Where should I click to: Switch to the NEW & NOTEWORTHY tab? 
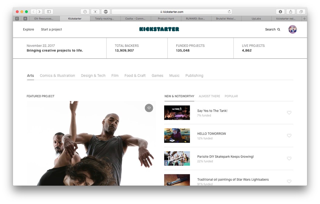point(179,96)
